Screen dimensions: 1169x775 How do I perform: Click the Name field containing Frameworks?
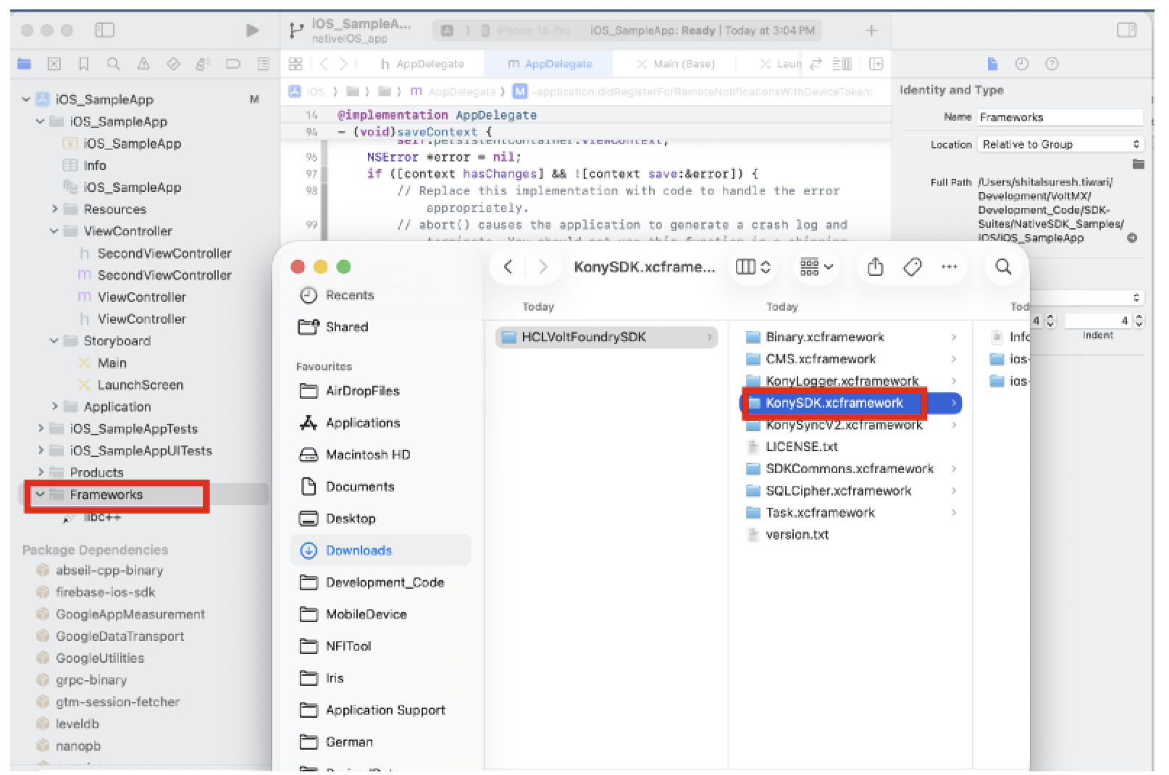[1060, 117]
